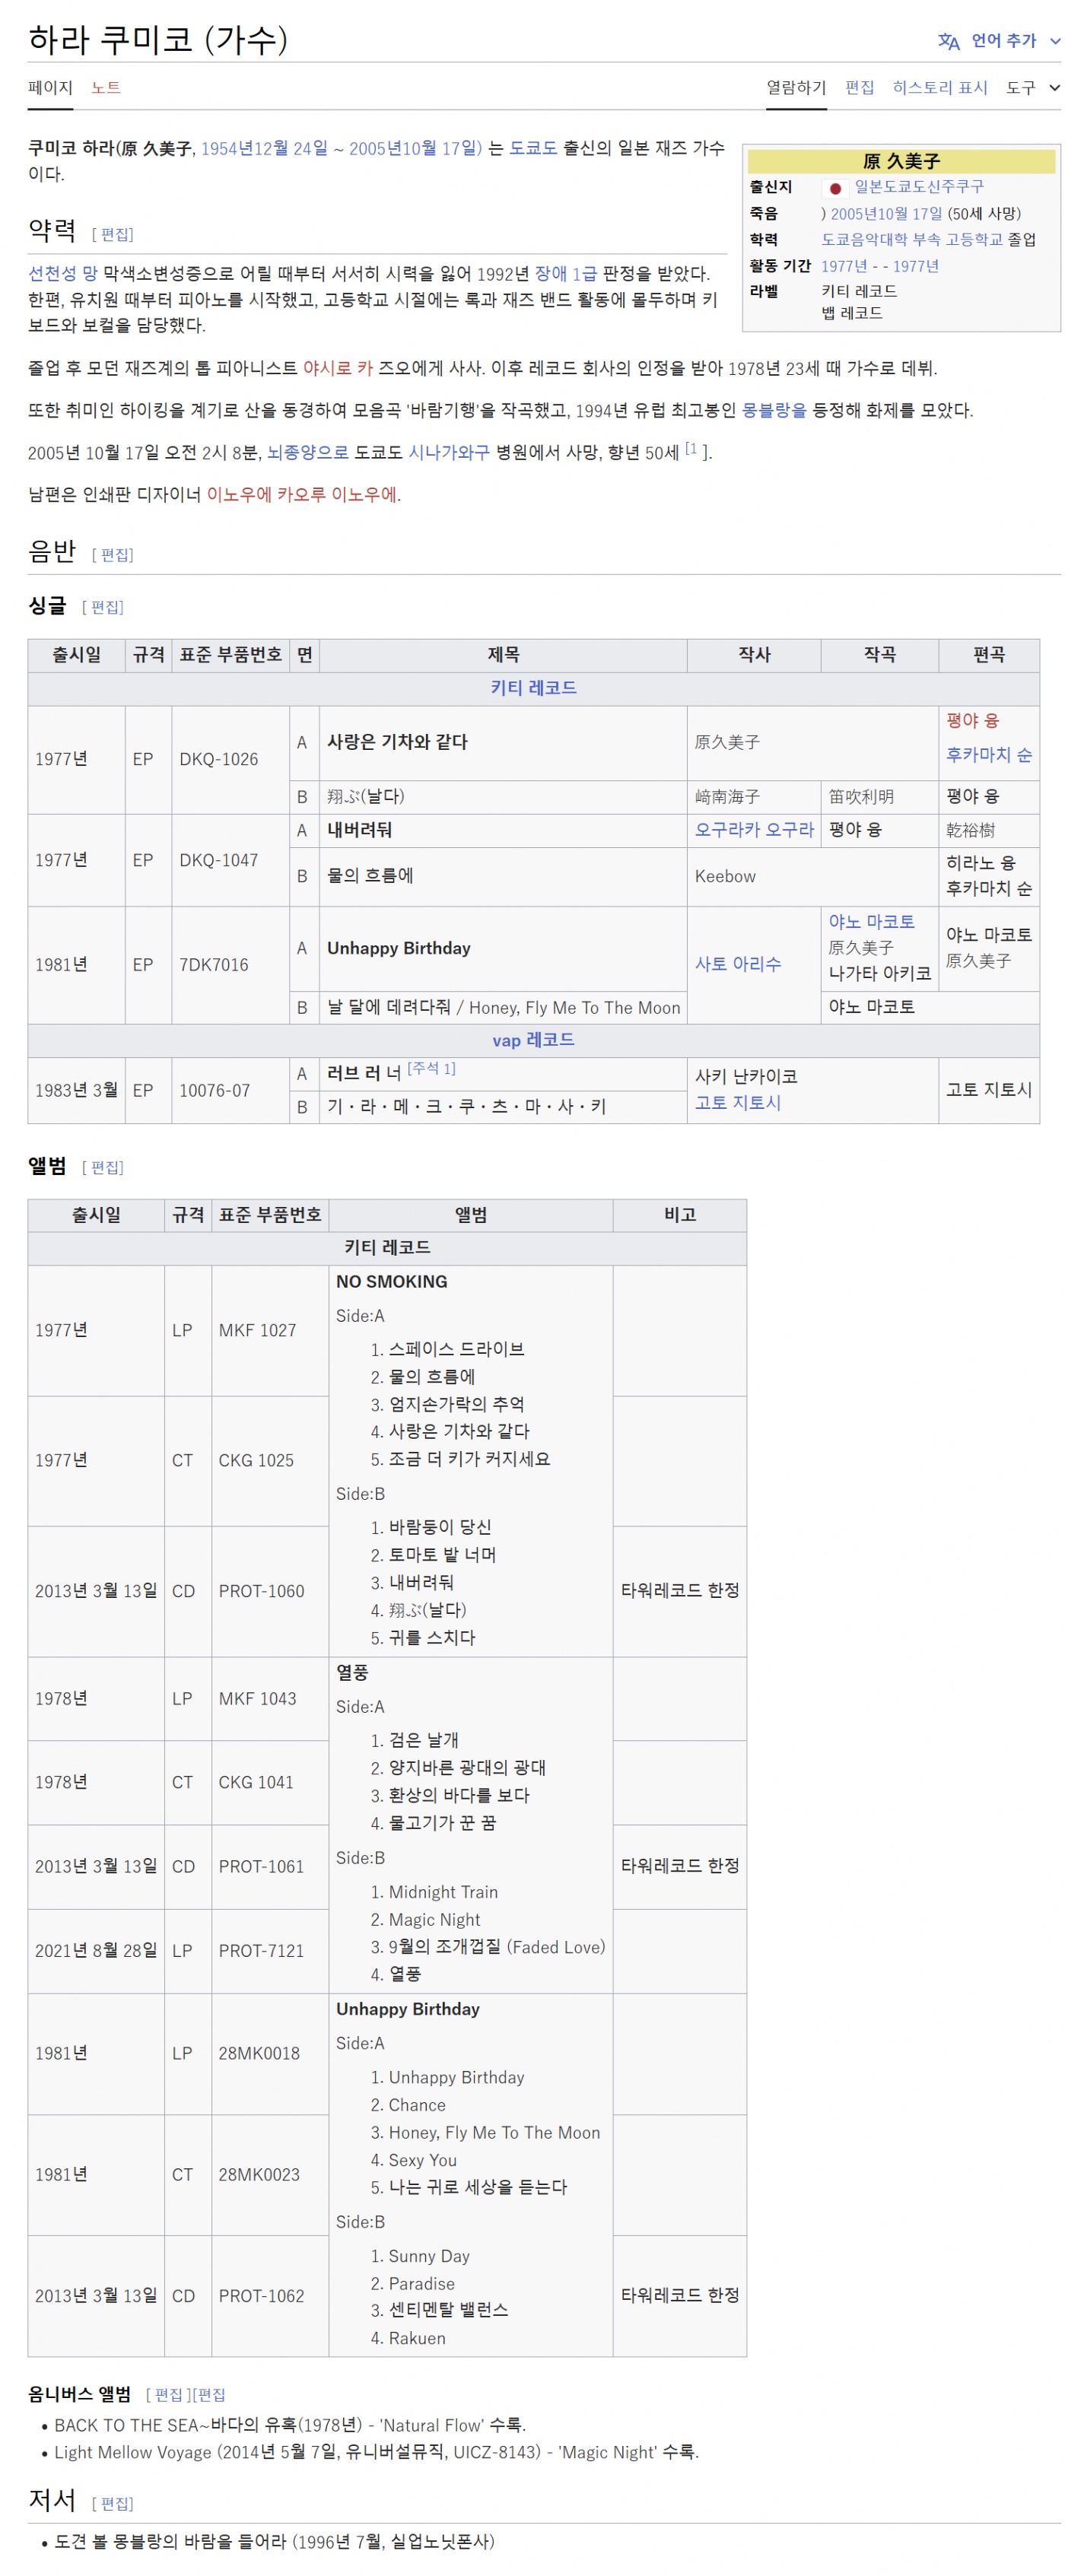Click the 사토 아리스 lyricist link
The width and height of the screenshot is (1065, 2576).
(x=737, y=964)
